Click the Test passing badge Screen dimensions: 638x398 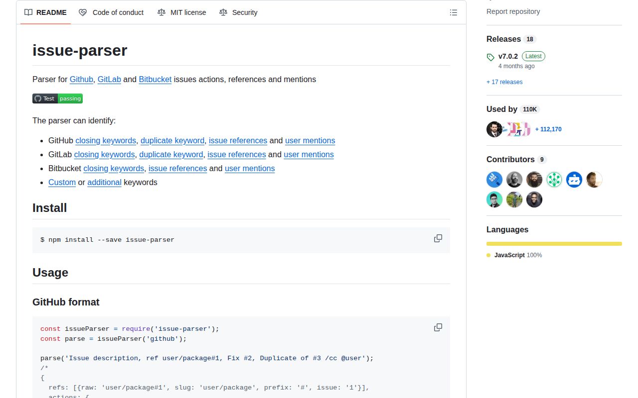pos(58,99)
